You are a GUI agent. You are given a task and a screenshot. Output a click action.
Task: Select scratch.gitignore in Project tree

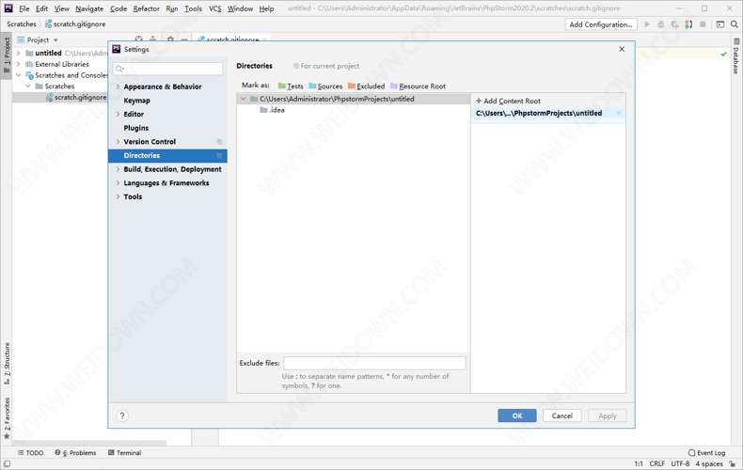point(76,97)
